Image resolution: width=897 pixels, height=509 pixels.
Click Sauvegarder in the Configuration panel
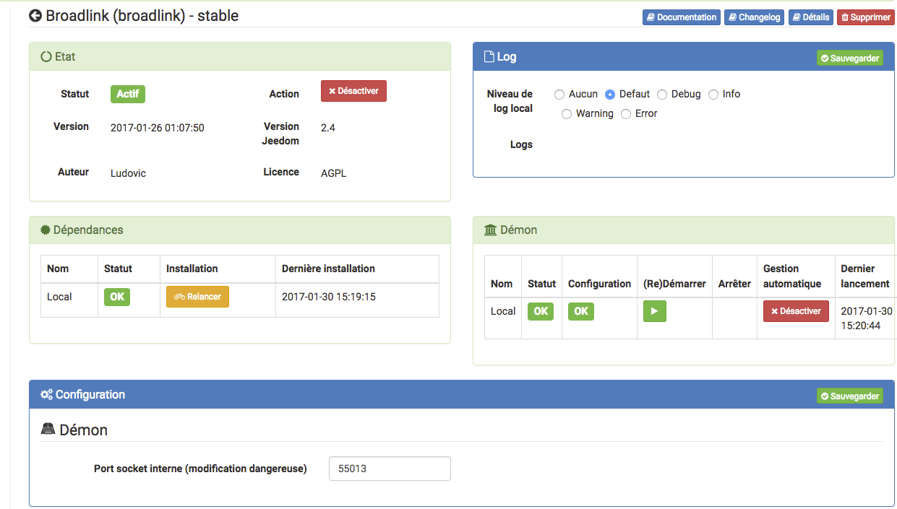[x=850, y=396]
